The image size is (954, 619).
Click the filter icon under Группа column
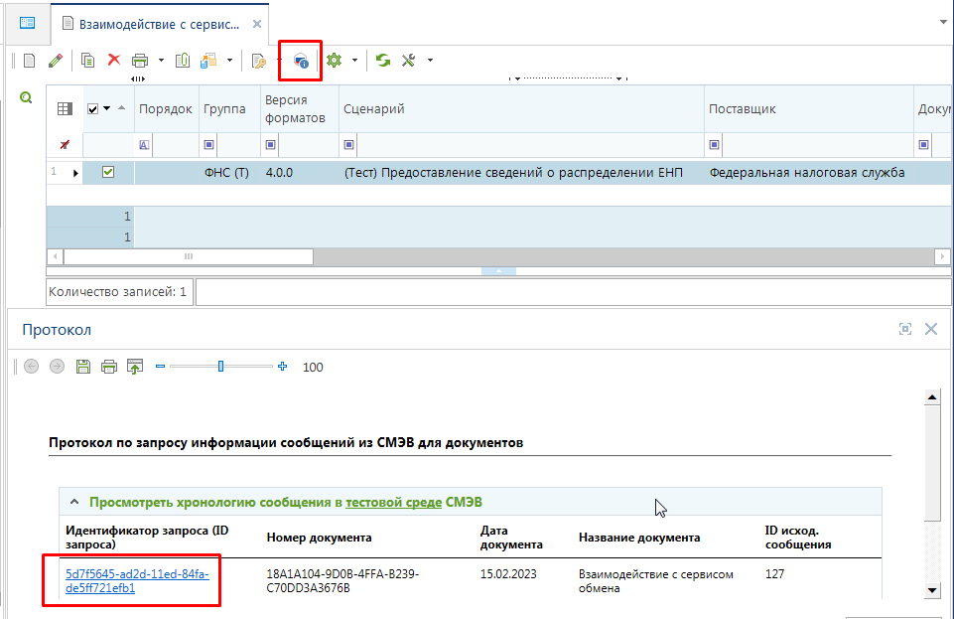(x=208, y=145)
